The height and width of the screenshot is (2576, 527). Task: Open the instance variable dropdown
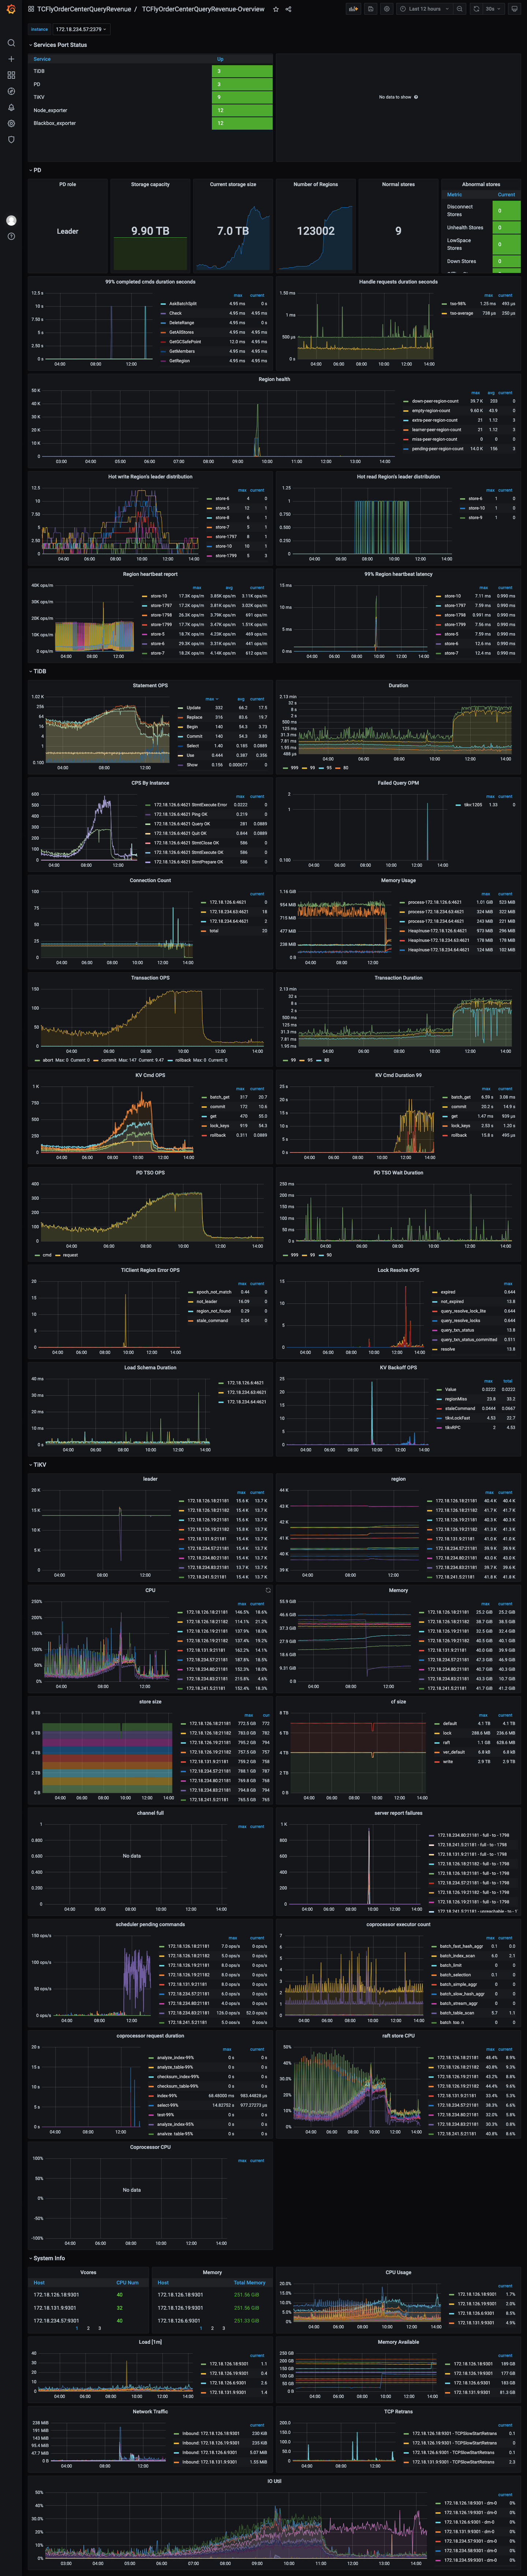coord(80,29)
